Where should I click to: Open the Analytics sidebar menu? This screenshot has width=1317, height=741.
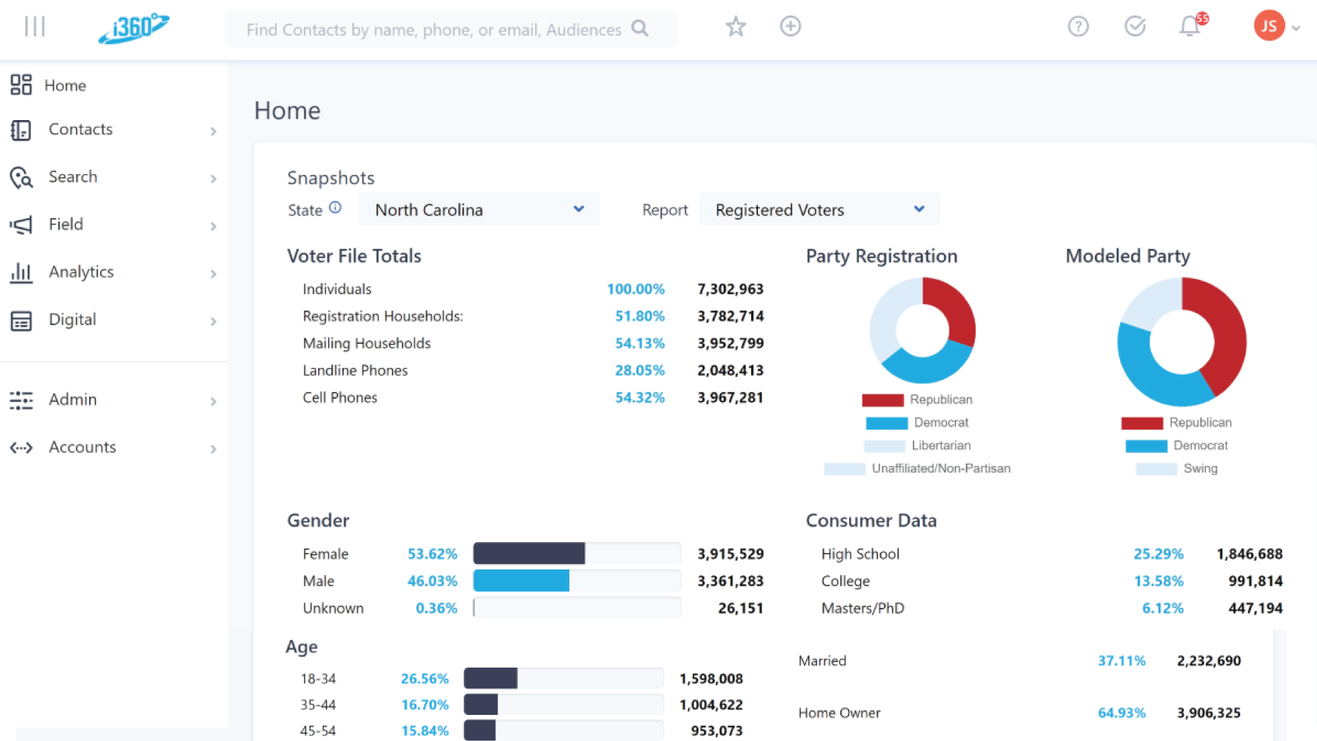click(x=81, y=272)
